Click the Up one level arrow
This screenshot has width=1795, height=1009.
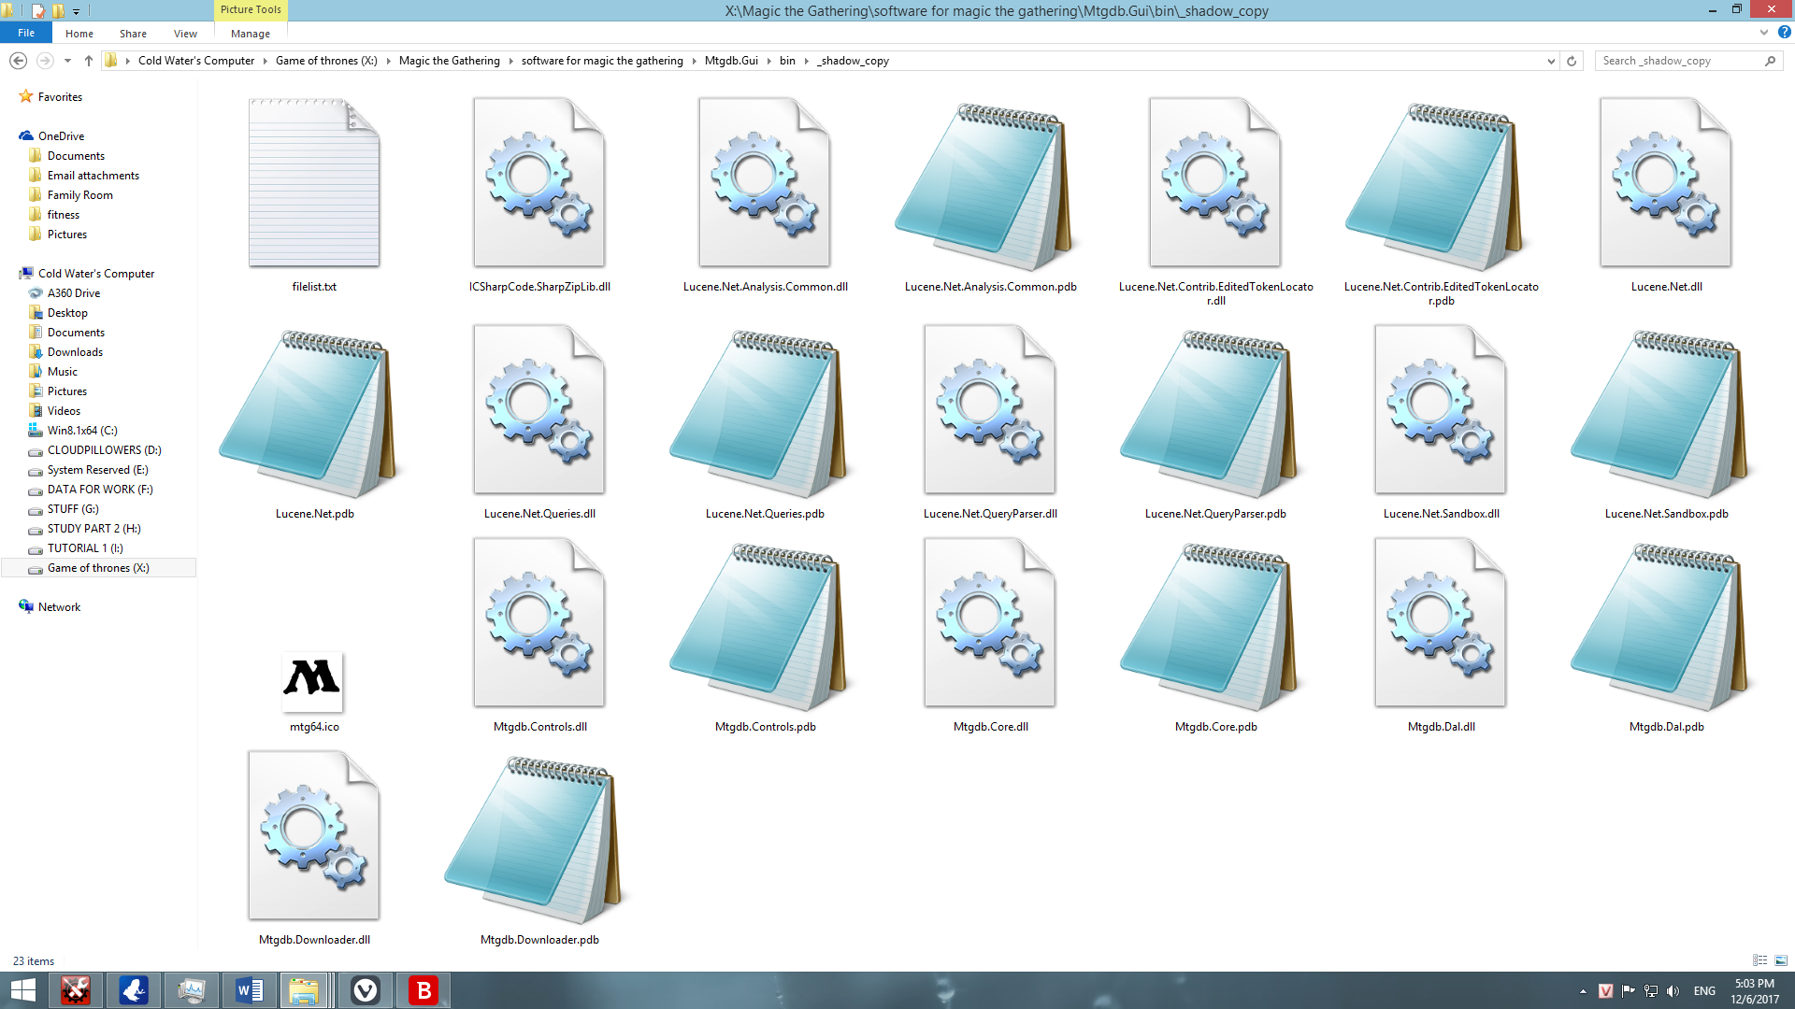89,61
